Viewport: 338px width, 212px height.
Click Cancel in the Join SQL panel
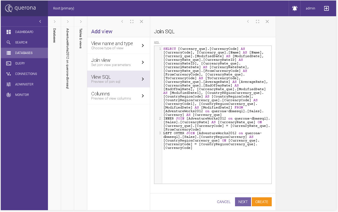tap(224, 202)
